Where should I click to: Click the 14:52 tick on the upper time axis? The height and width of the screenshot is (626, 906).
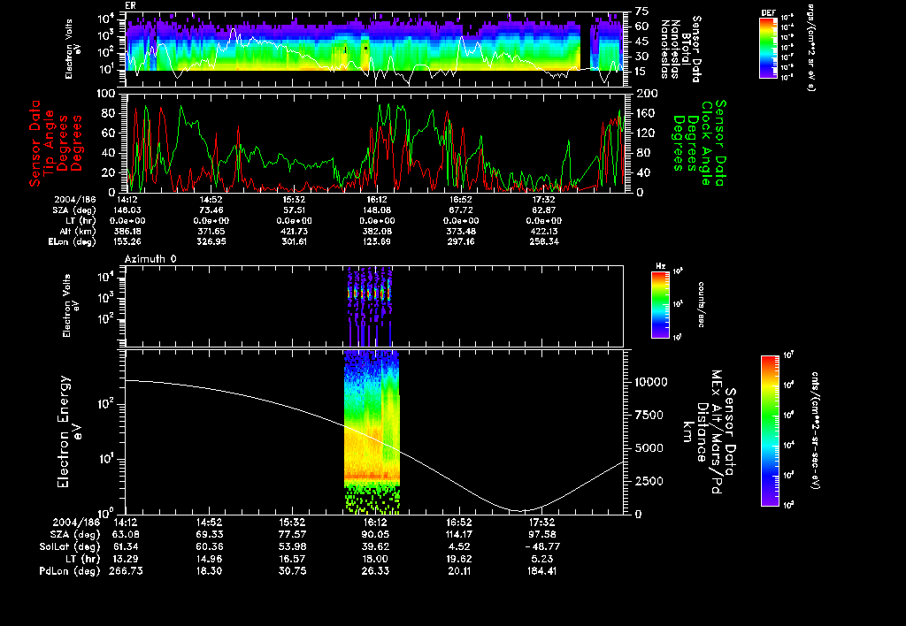pos(210,201)
